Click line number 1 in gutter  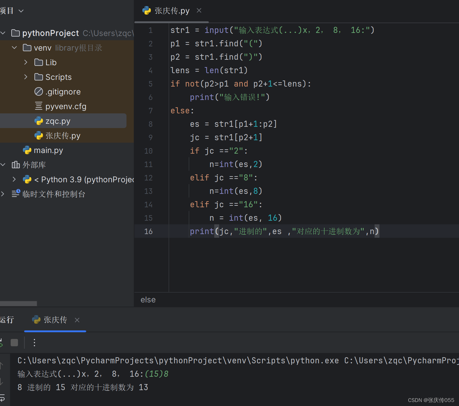click(151, 30)
